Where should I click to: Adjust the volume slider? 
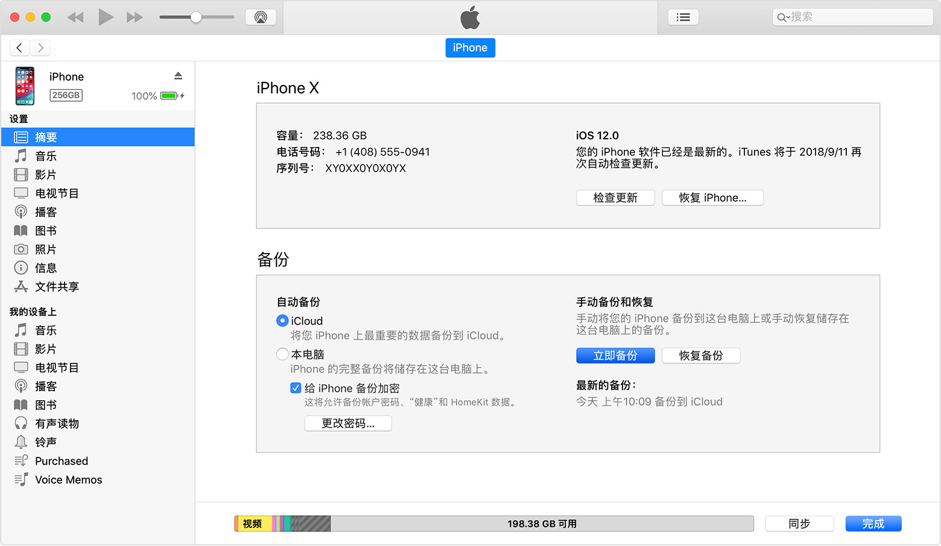point(195,17)
